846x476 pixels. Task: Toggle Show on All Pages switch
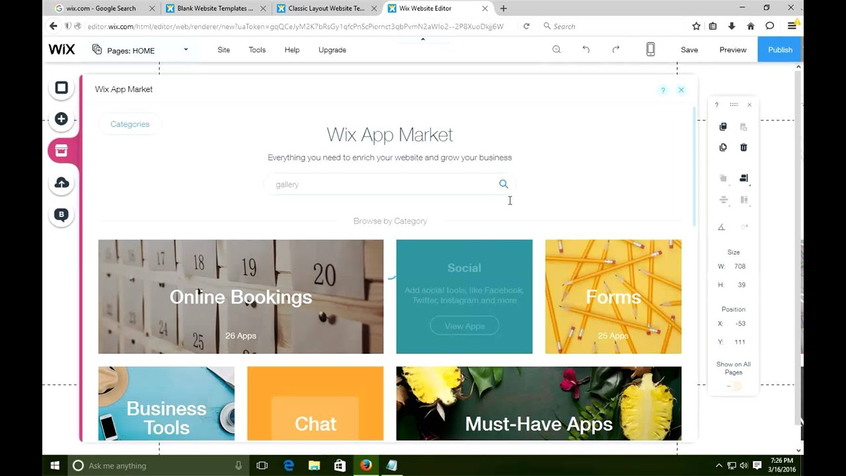(734, 386)
